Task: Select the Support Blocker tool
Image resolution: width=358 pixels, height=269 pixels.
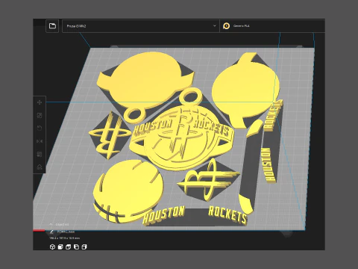Action: click(40, 167)
